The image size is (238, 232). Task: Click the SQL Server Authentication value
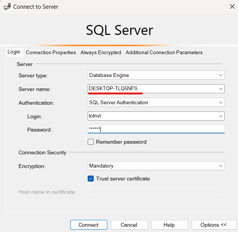click(x=118, y=102)
